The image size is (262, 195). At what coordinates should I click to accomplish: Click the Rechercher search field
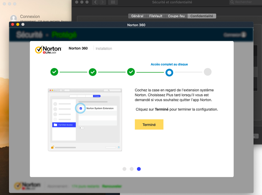246,2
